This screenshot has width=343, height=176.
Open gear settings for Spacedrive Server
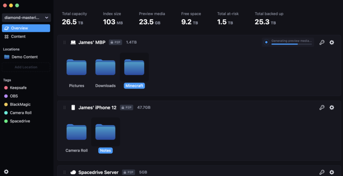point(332,172)
